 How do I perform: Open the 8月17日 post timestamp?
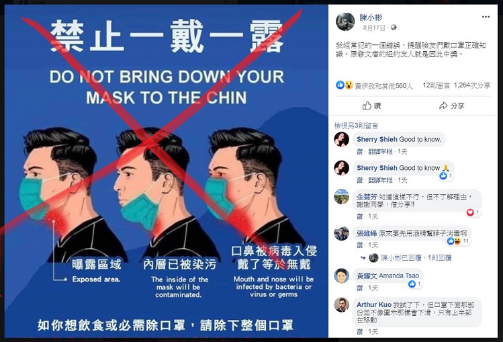(374, 28)
